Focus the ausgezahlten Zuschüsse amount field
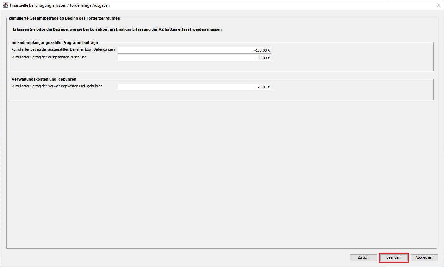 click(194, 58)
